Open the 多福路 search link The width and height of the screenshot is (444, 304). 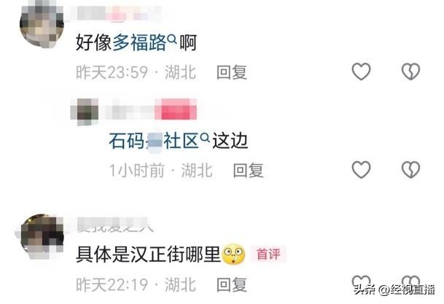coord(139,43)
